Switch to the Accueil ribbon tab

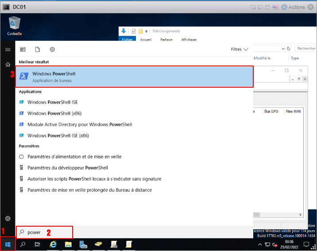[146, 39]
